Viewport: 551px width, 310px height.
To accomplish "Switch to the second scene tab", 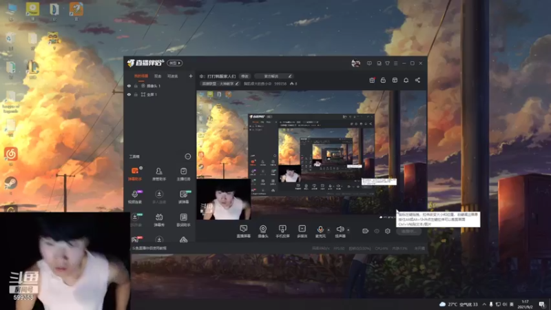I will point(158,76).
